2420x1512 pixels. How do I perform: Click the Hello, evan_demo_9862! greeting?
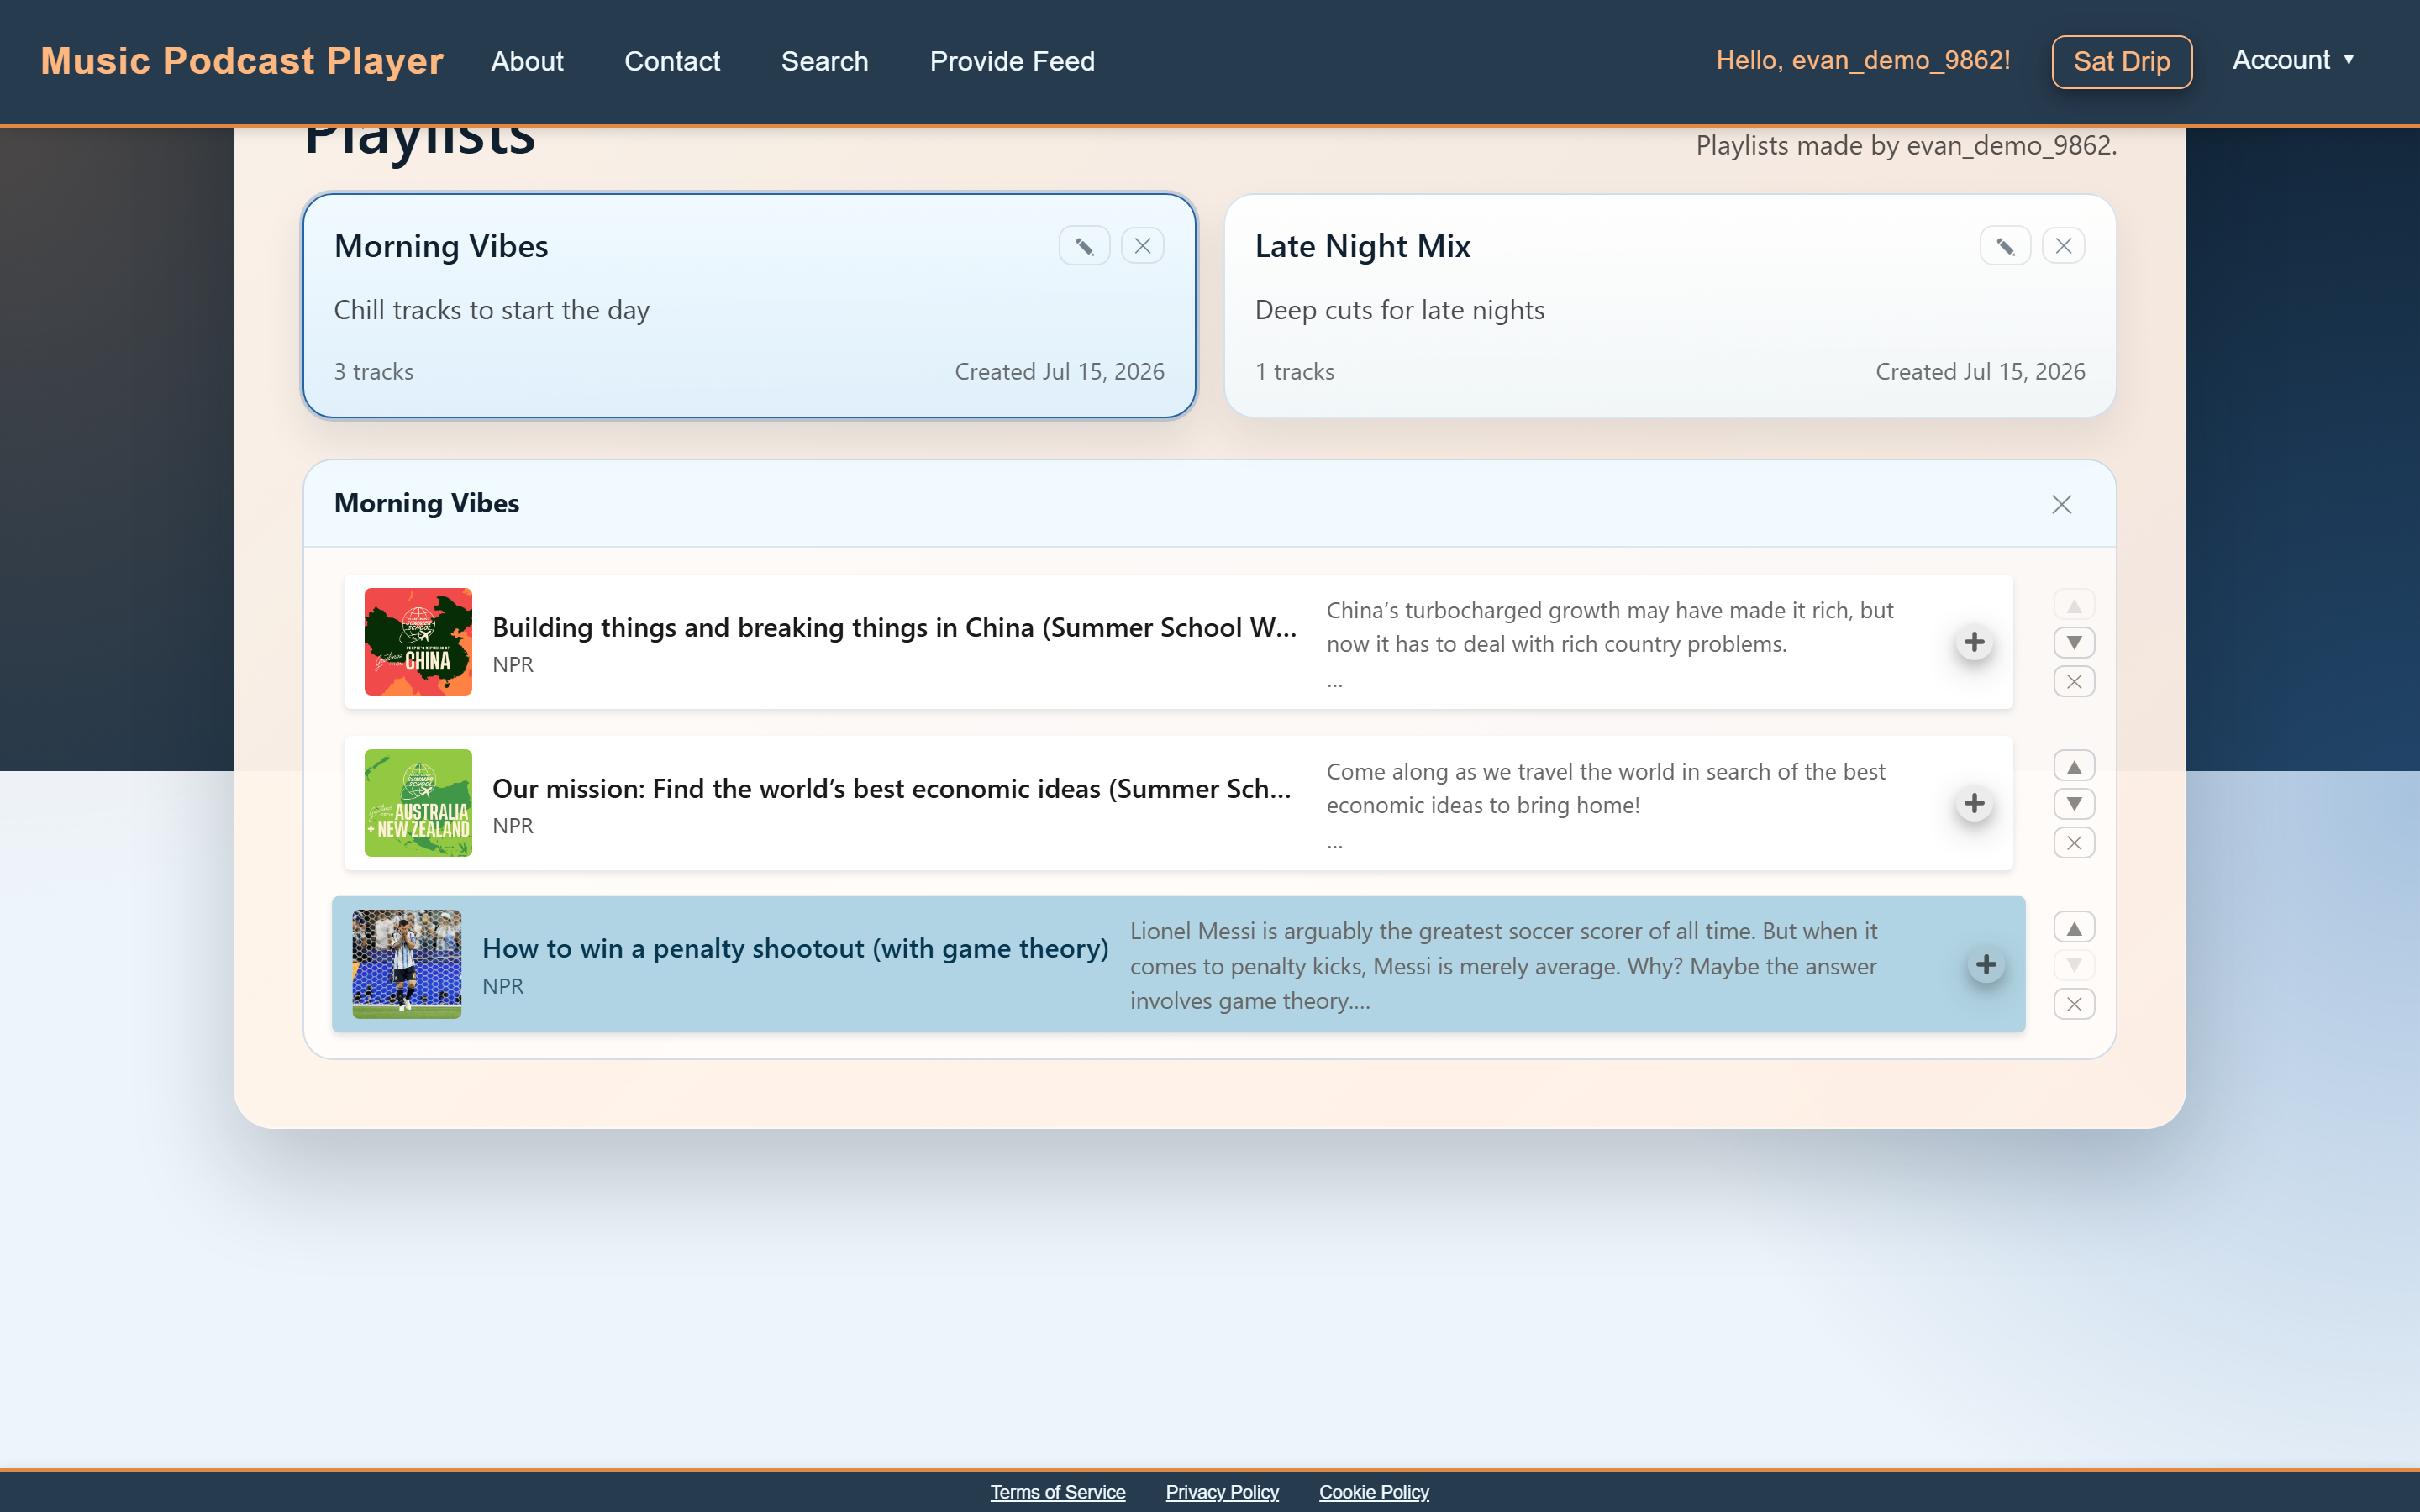pyautogui.click(x=1863, y=60)
